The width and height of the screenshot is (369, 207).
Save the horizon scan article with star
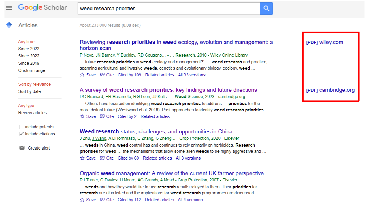(82, 75)
